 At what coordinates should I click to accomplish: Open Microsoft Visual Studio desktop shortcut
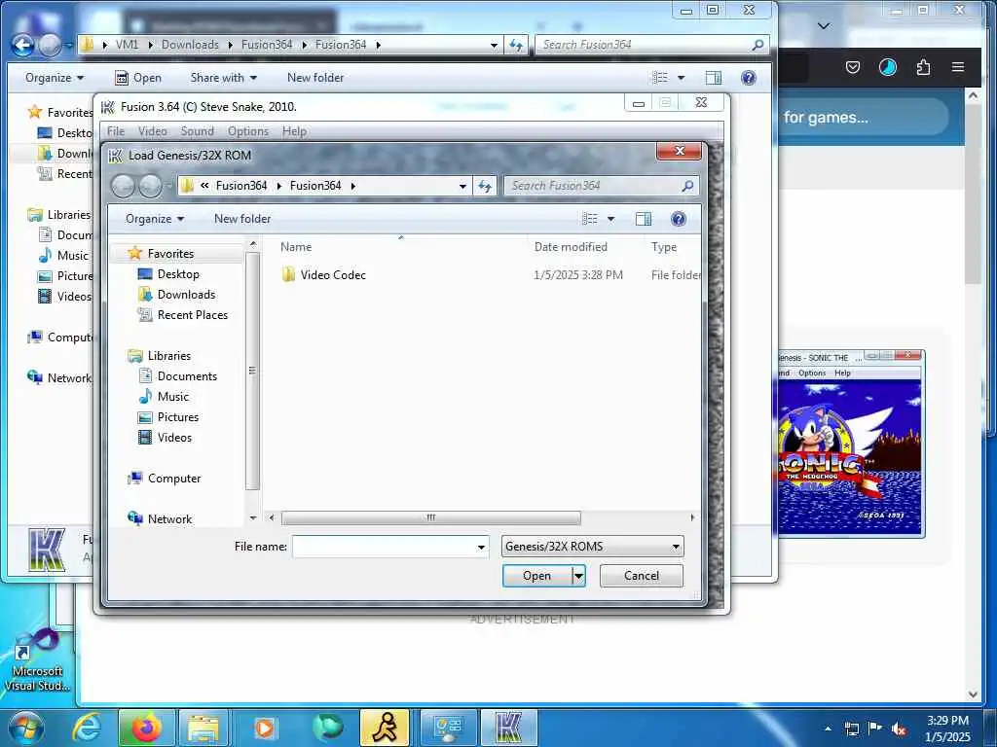[36, 660]
